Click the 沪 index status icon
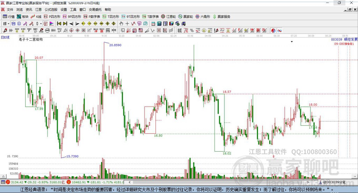The image size is (358, 193). 8,182
